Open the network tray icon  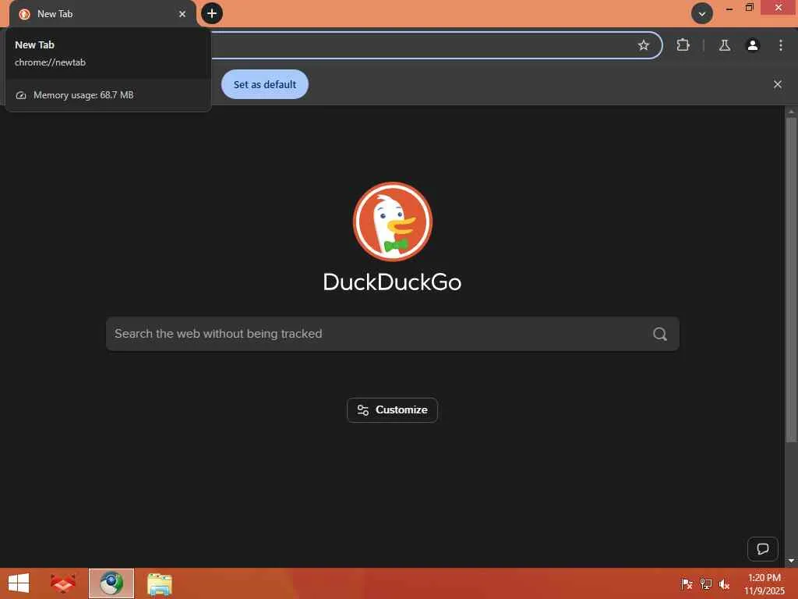coord(705,583)
